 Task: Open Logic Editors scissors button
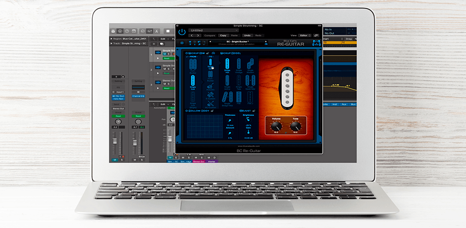157,31
